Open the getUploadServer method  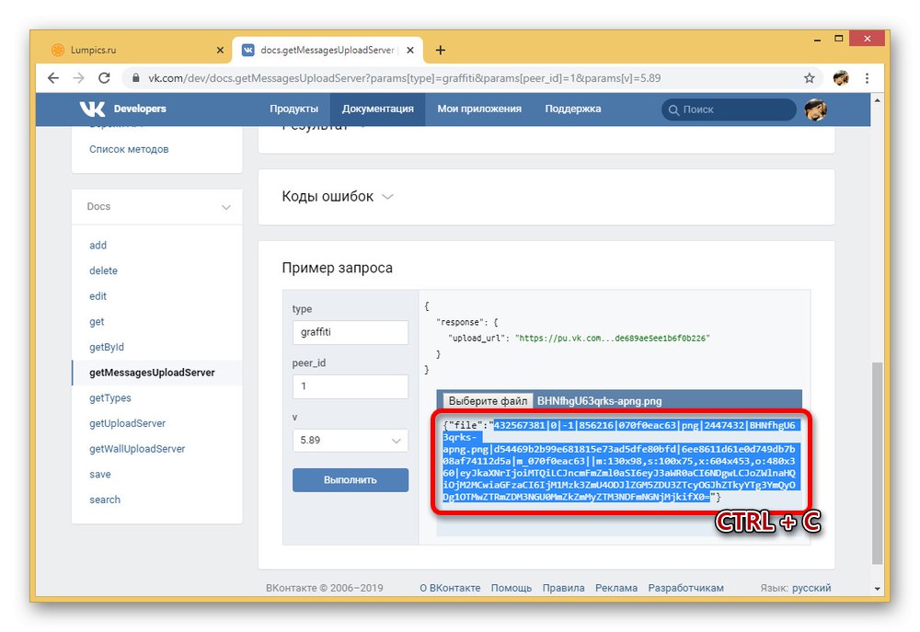(x=127, y=423)
